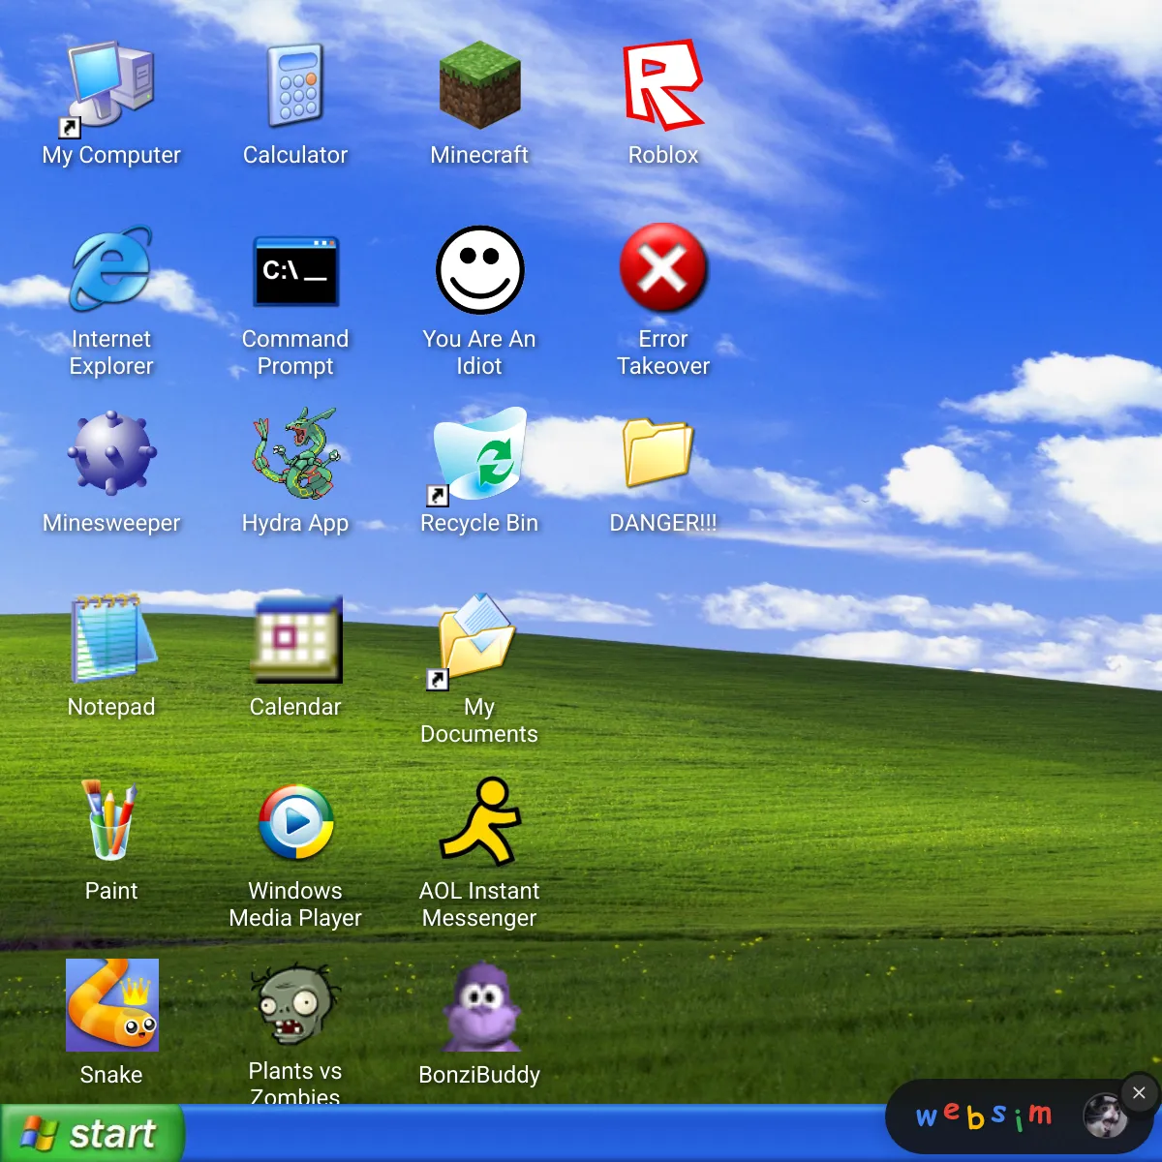Launch the Plants vs Zombies zombie icon

coord(295,1004)
